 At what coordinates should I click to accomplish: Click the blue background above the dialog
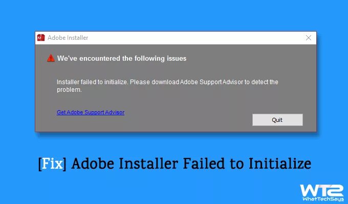[174, 15]
